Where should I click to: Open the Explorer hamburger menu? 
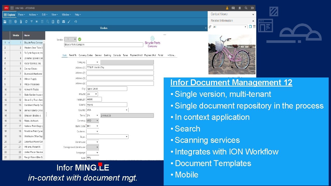(10, 15)
